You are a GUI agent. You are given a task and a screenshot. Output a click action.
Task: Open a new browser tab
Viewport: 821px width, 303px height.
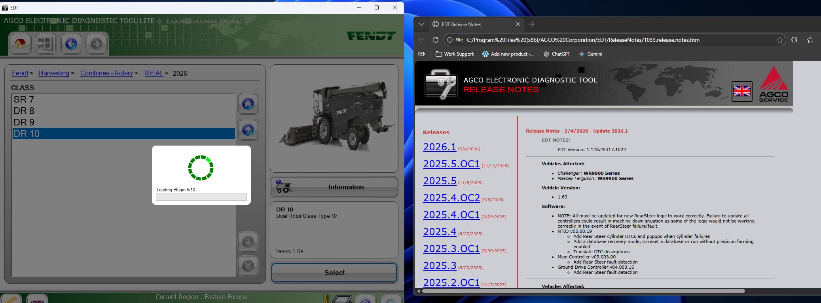point(532,24)
